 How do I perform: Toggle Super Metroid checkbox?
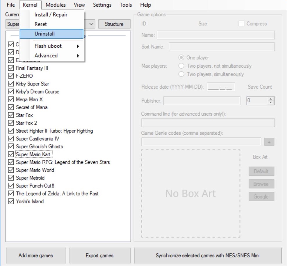[11, 178]
